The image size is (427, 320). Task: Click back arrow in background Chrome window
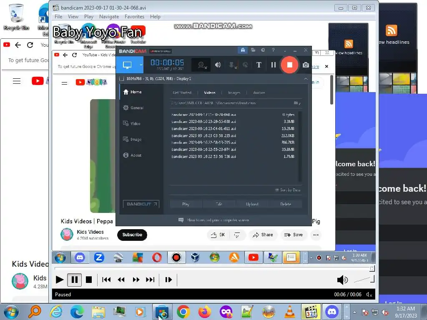click(18, 45)
